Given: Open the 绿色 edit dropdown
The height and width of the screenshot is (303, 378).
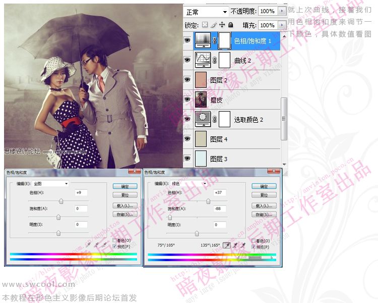Looking at the screenshot, I should coord(189,184).
